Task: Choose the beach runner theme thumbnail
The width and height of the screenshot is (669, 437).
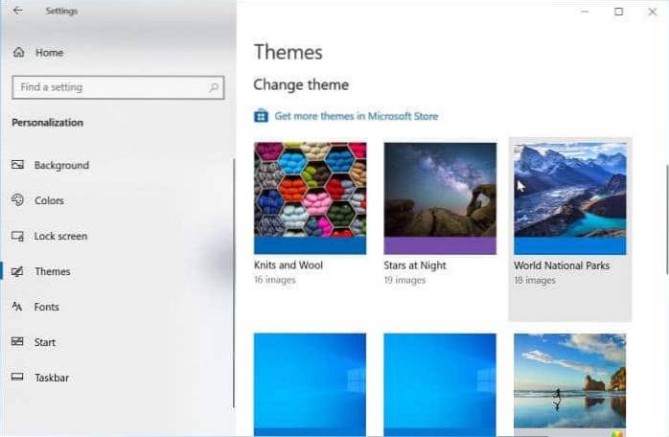Action: tap(569, 381)
